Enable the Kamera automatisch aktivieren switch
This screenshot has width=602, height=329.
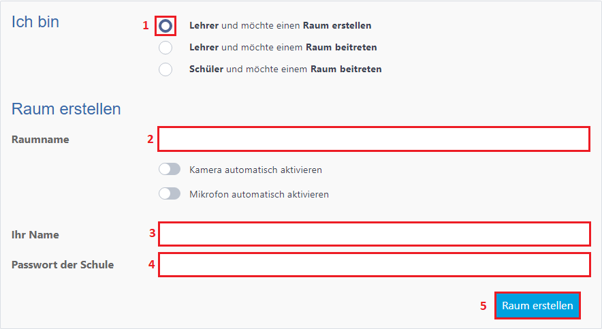170,170
